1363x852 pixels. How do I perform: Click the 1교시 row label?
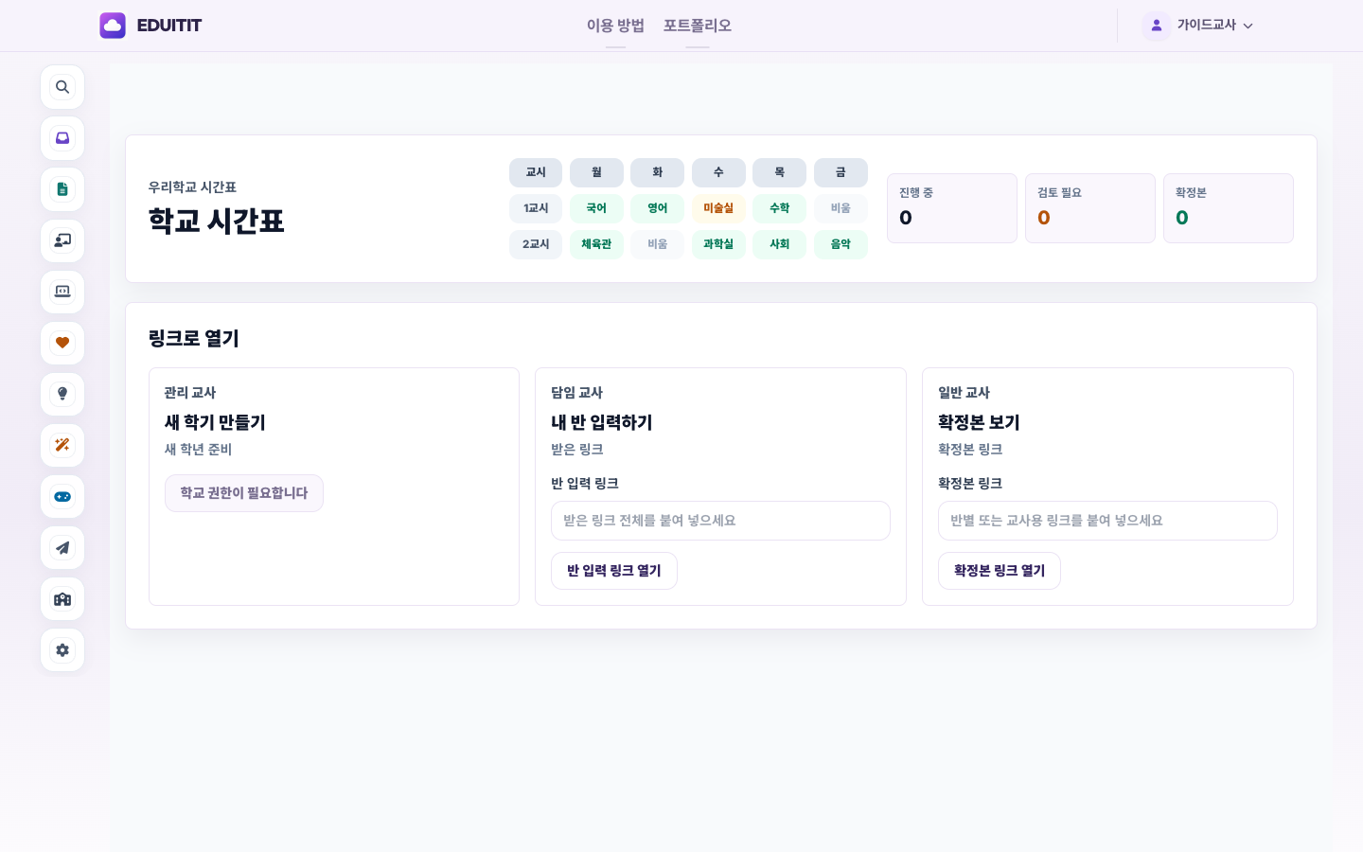[536, 208]
